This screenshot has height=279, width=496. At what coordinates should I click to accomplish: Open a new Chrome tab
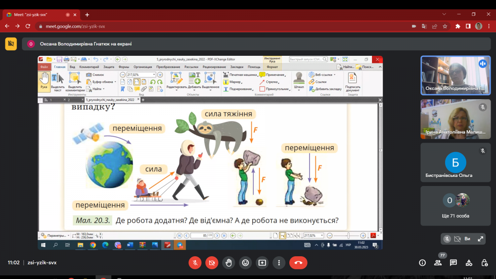[87, 14]
